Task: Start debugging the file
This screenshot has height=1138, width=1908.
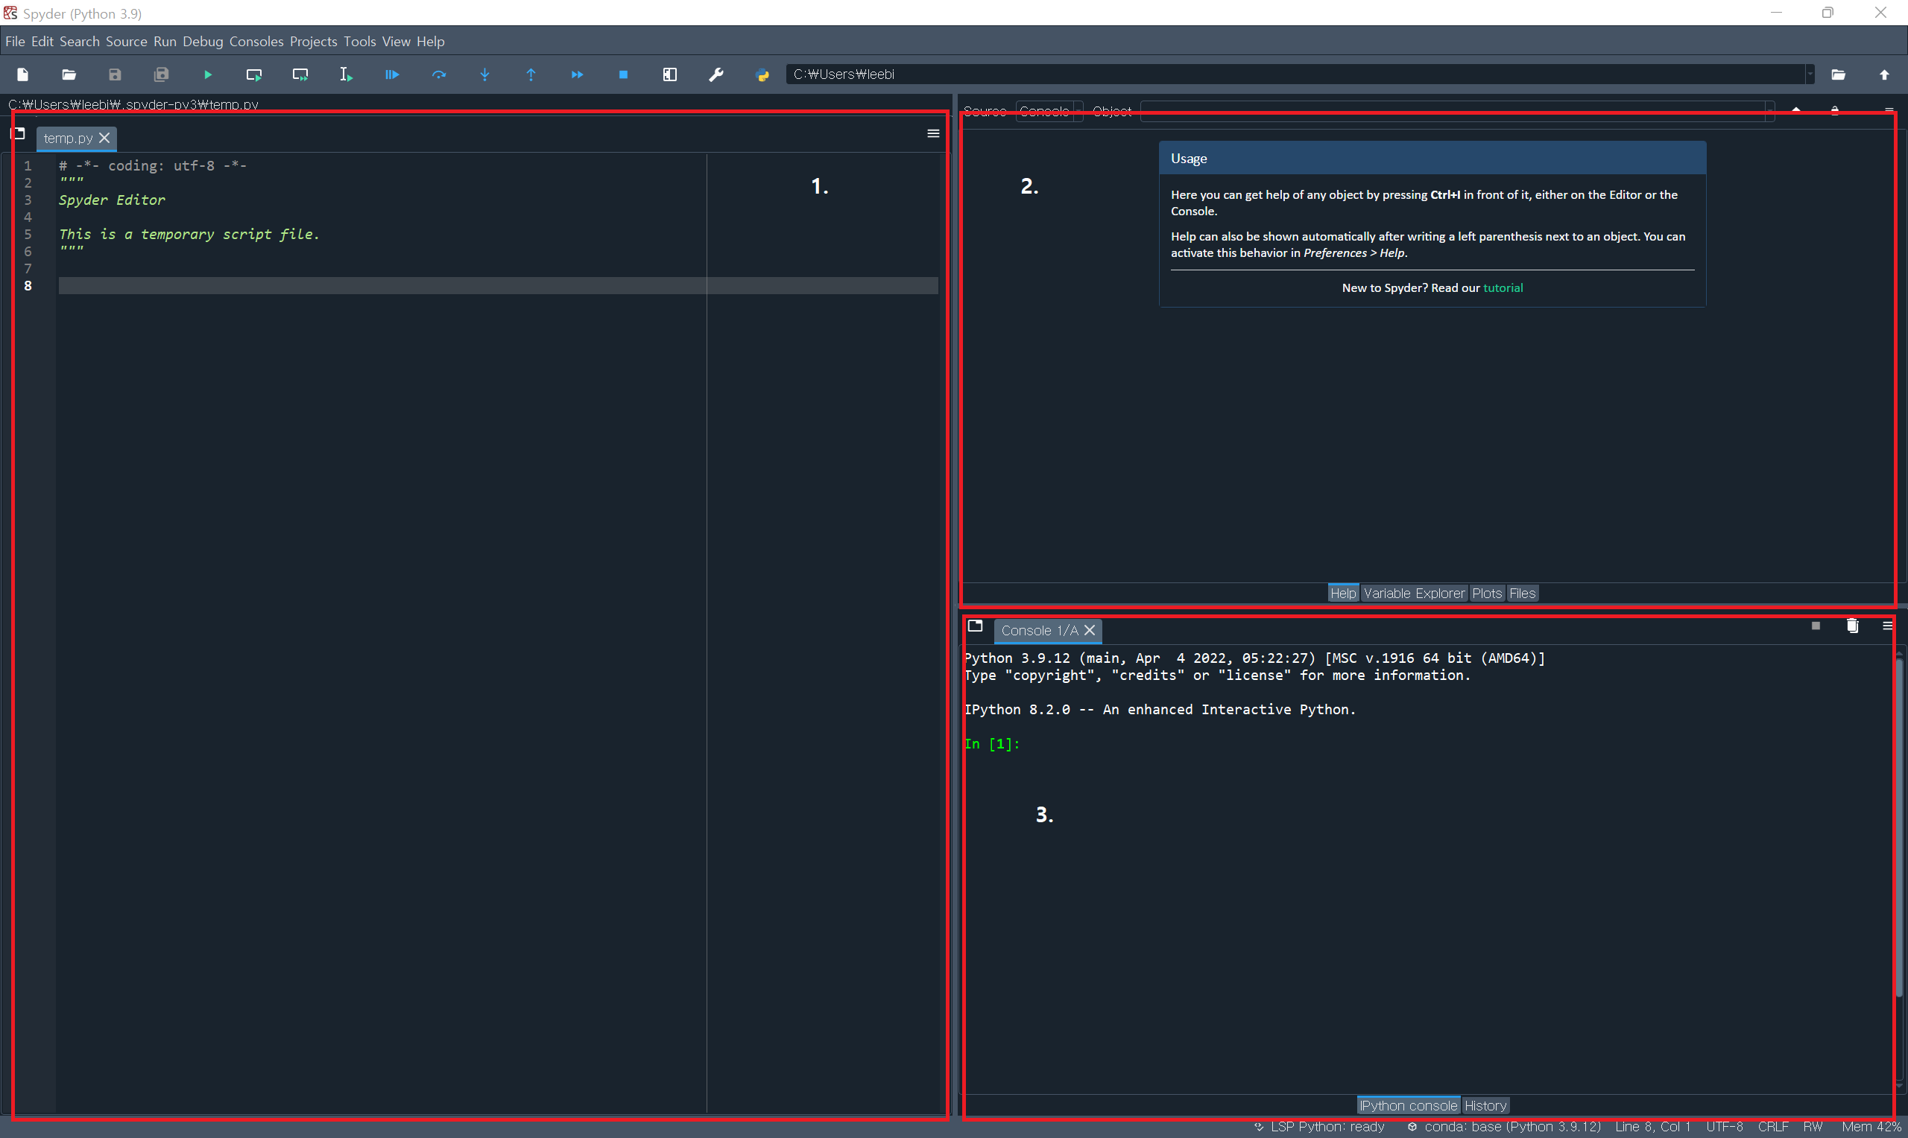Action: pos(392,74)
